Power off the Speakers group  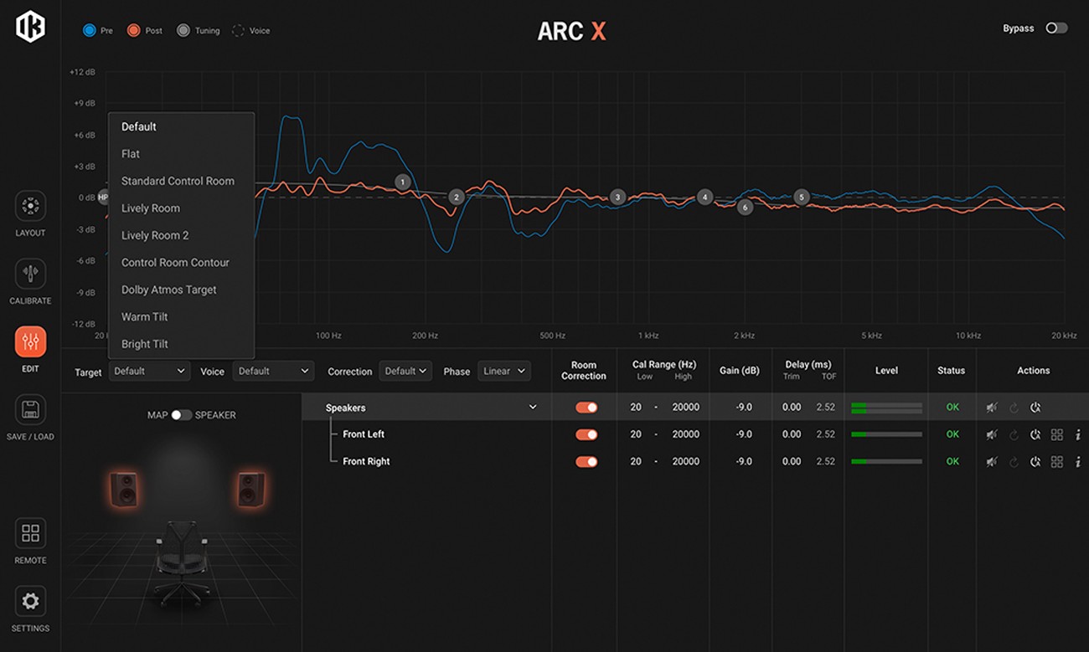click(1036, 407)
